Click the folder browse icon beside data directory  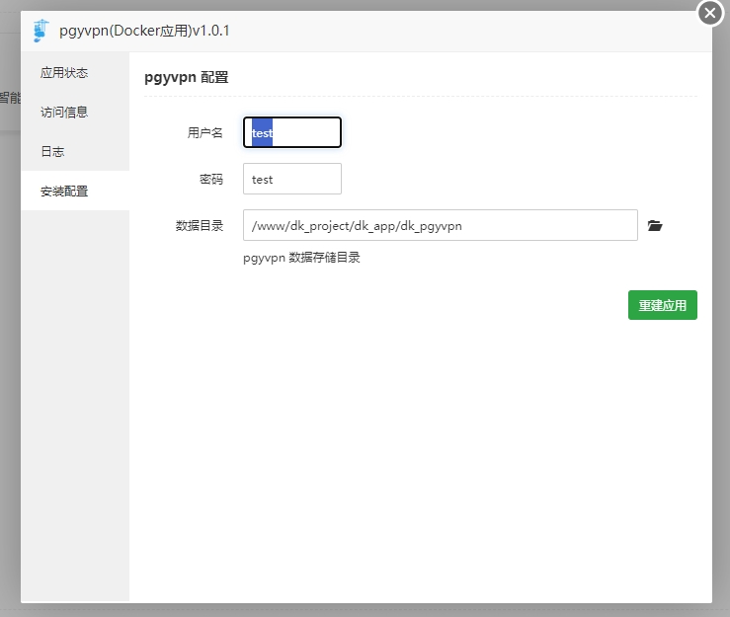coord(655,226)
